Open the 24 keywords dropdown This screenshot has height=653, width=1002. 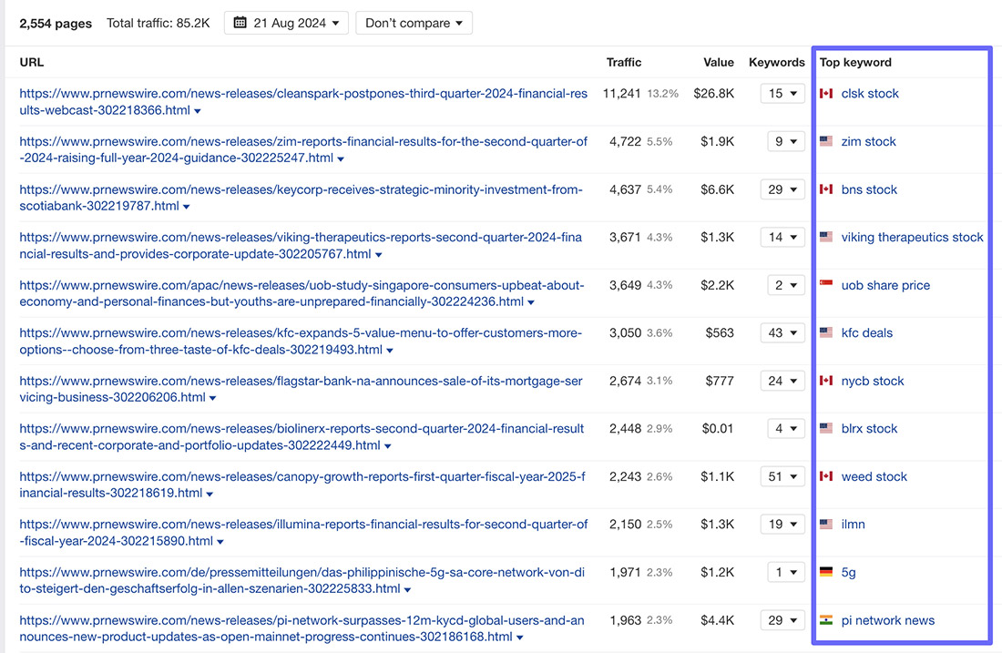782,381
